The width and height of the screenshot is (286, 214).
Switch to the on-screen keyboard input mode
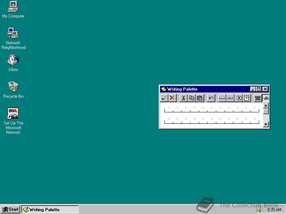258,98
